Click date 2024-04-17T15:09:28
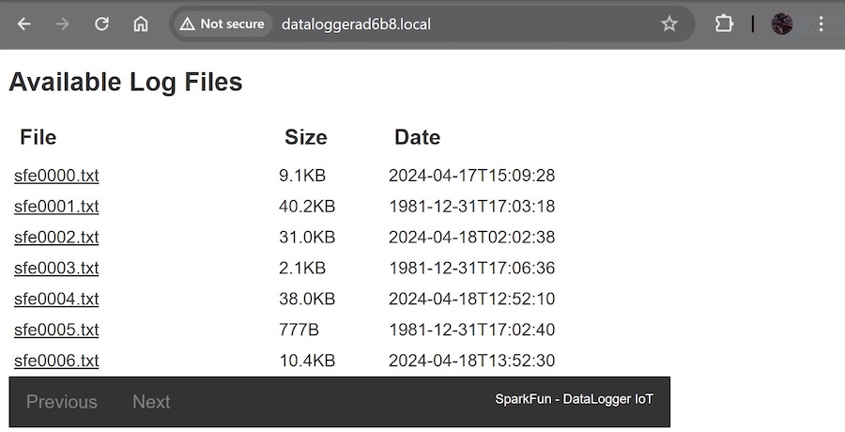The image size is (845, 432). pos(471,176)
